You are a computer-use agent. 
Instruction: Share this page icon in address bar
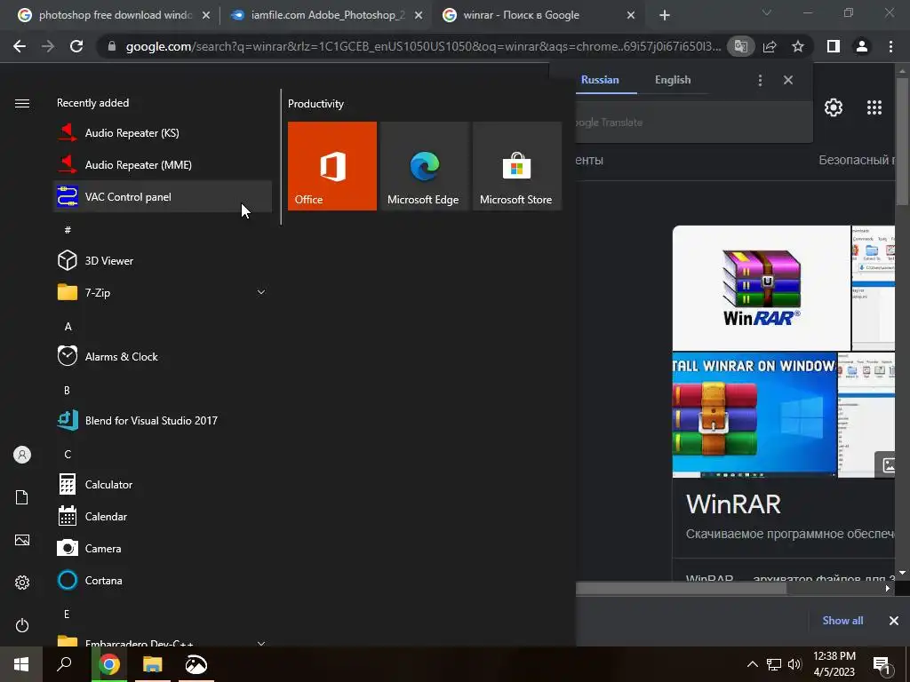click(770, 46)
